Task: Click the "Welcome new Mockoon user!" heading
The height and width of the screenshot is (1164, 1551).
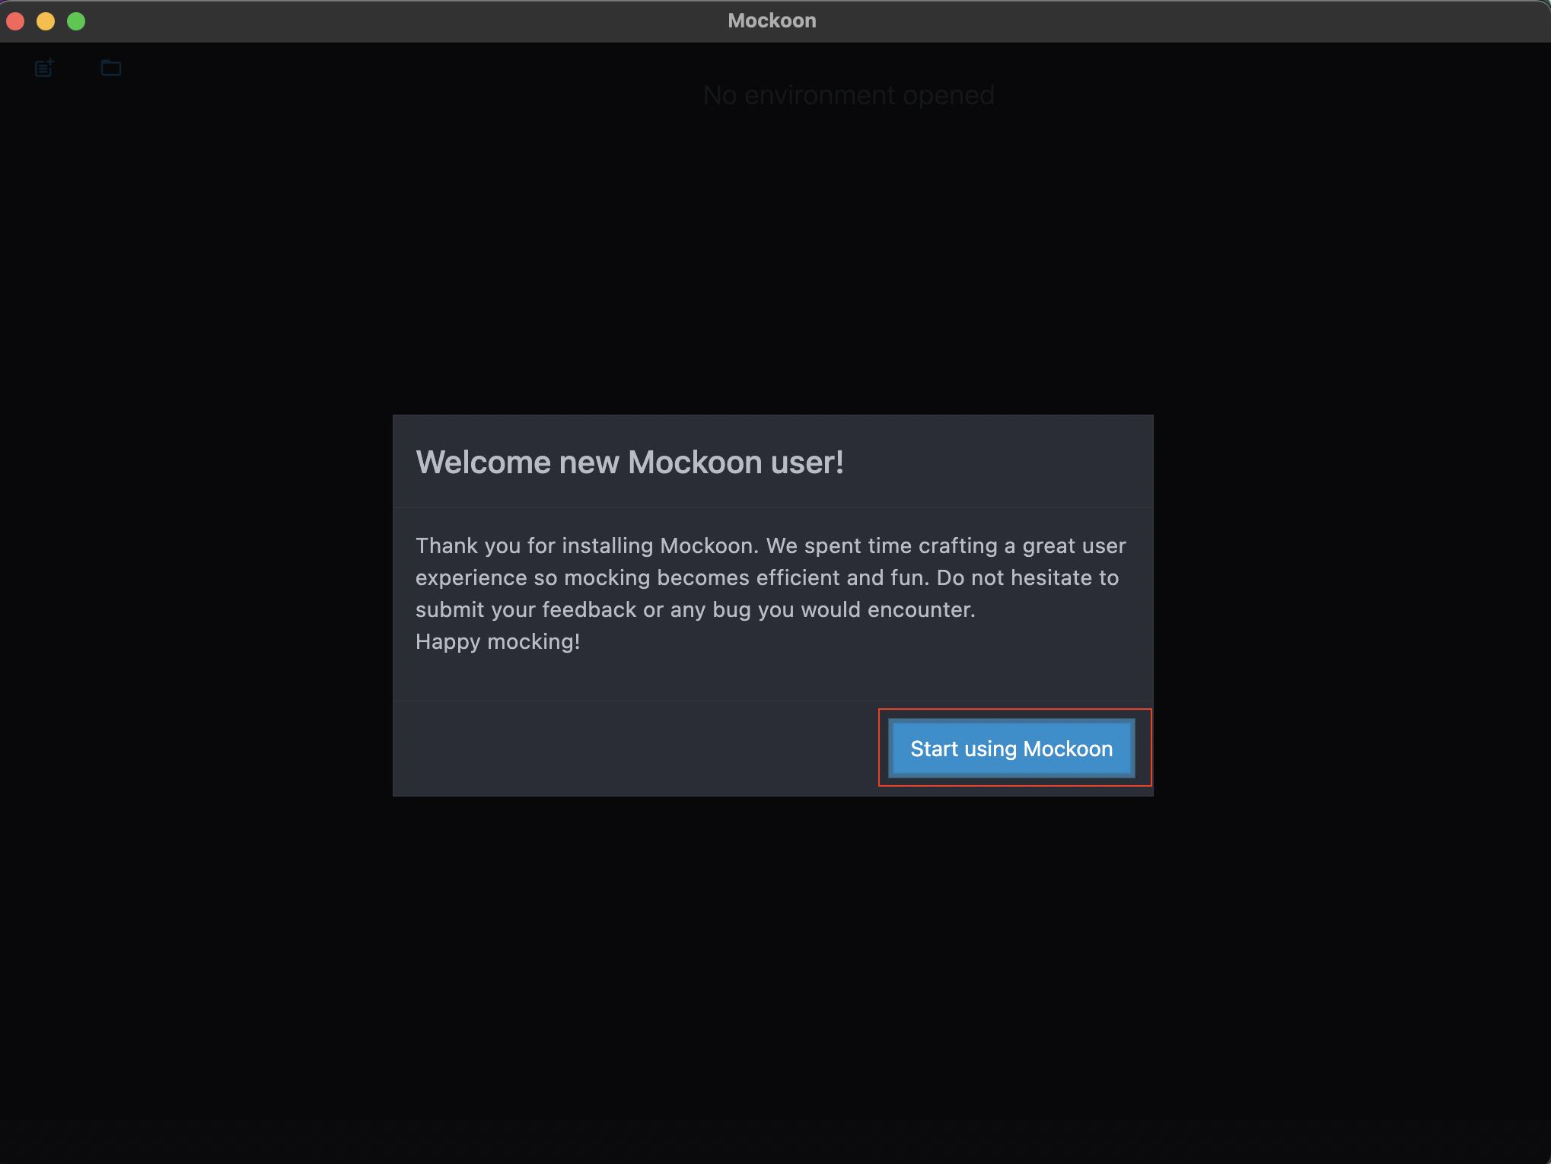Action: [x=629, y=462]
